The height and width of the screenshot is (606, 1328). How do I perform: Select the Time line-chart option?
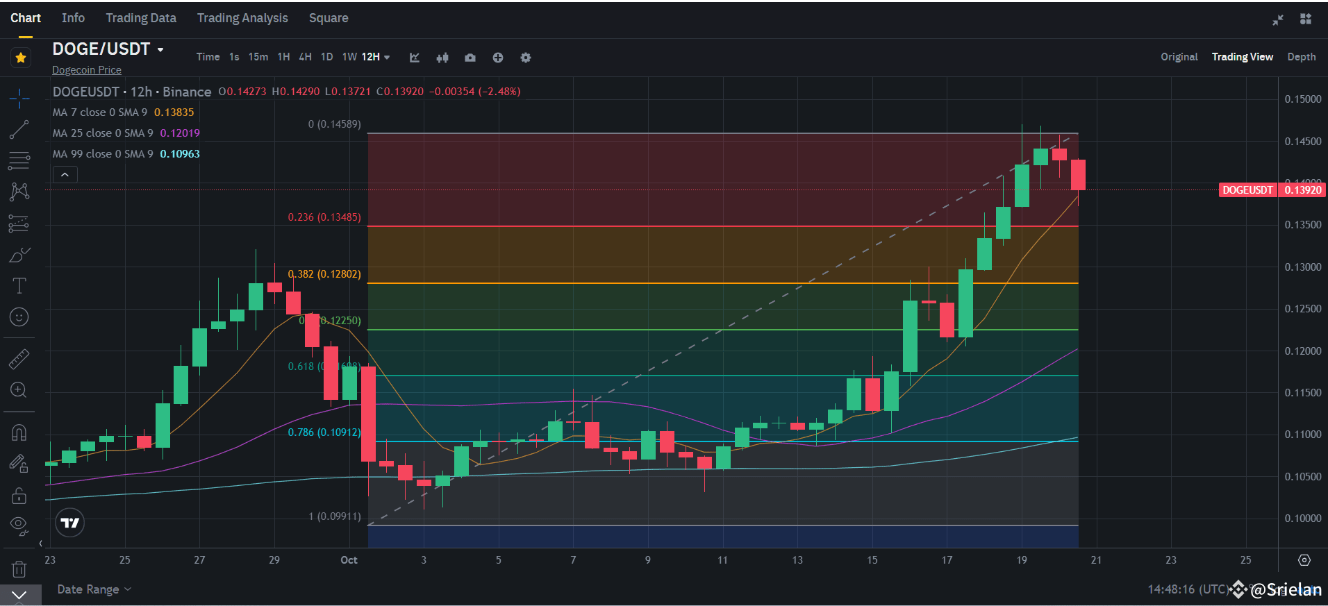click(x=208, y=57)
